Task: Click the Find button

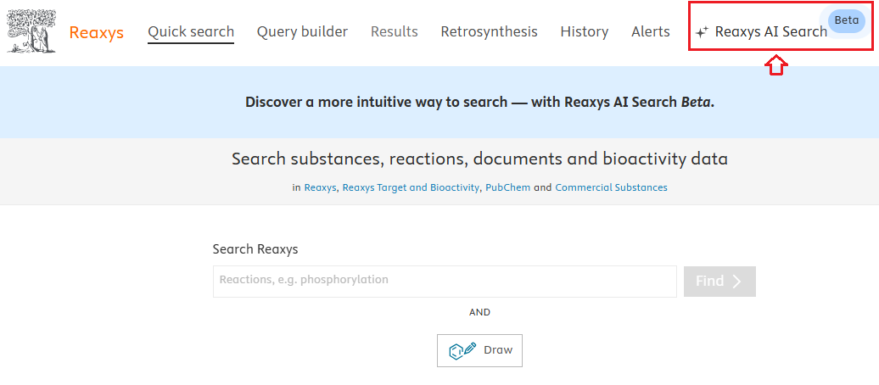Action: click(x=719, y=282)
